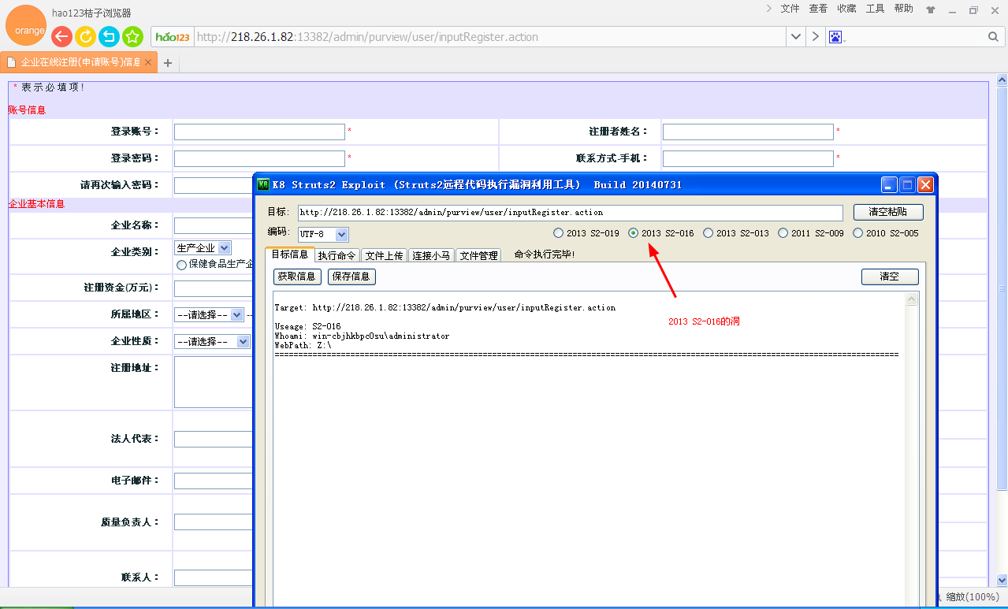
Task: Open the 工具 menu
Action: click(875, 9)
